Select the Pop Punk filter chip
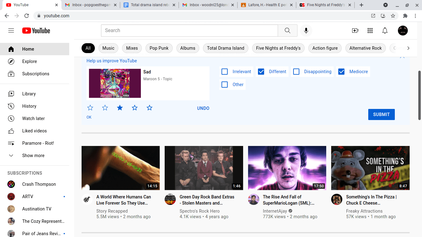This screenshot has width=422, height=237. pyautogui.click(x=159, y=48)
